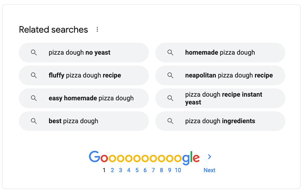The image size is (302, 193).
Task: Select the "pizza dough no yeast" suggestion
Action: coord(79,52)
